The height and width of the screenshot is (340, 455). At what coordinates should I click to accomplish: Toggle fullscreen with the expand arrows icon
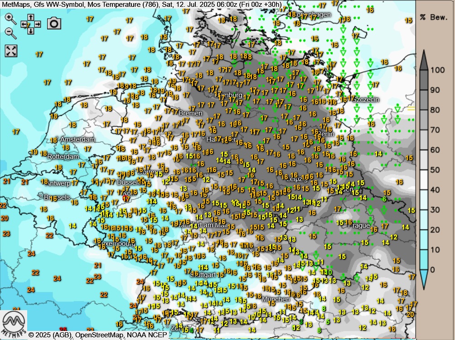[x=11, y=51]
